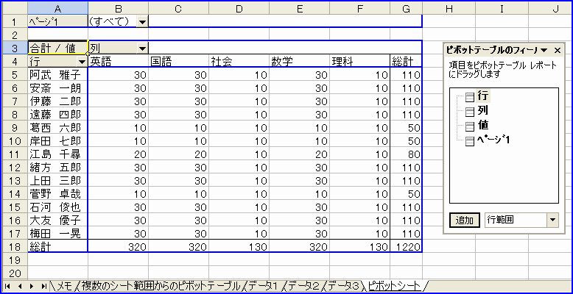Viewport: 573px width, 294px height.
Task: Close the pivot table field list panel
Action: point(558,50)
